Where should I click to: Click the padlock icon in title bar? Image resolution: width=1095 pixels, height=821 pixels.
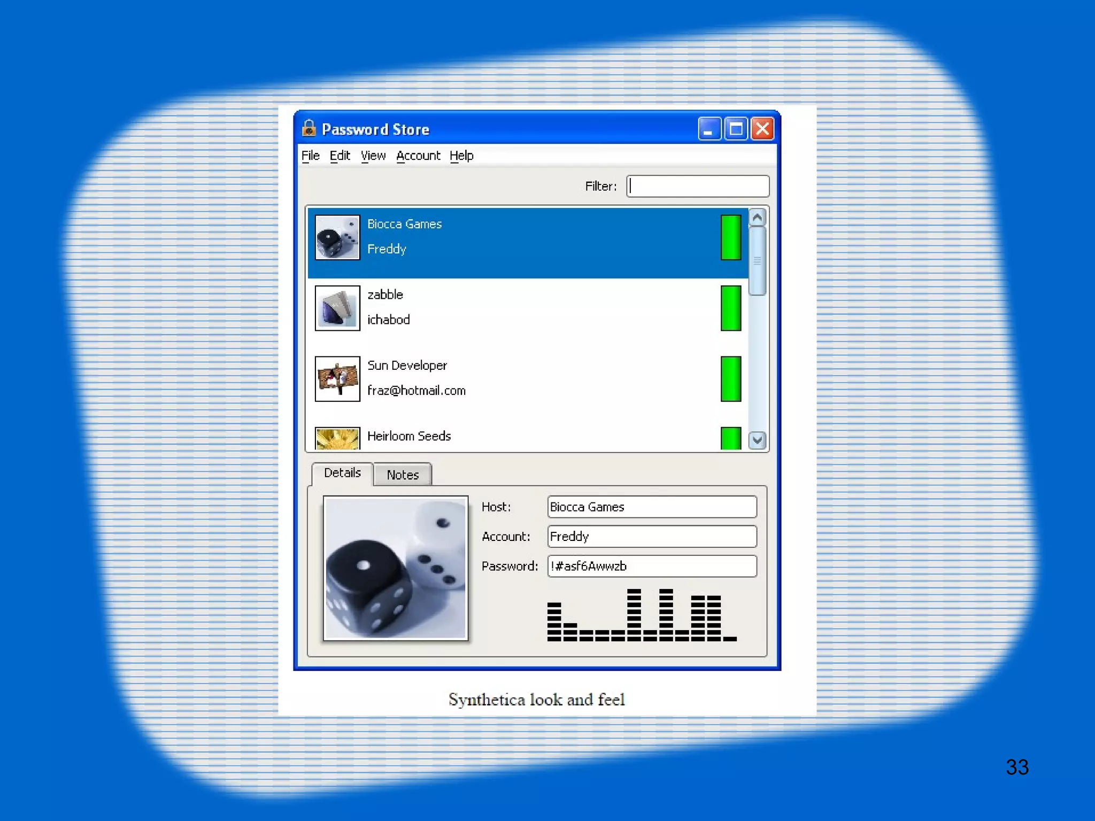(x=309, y=128)
